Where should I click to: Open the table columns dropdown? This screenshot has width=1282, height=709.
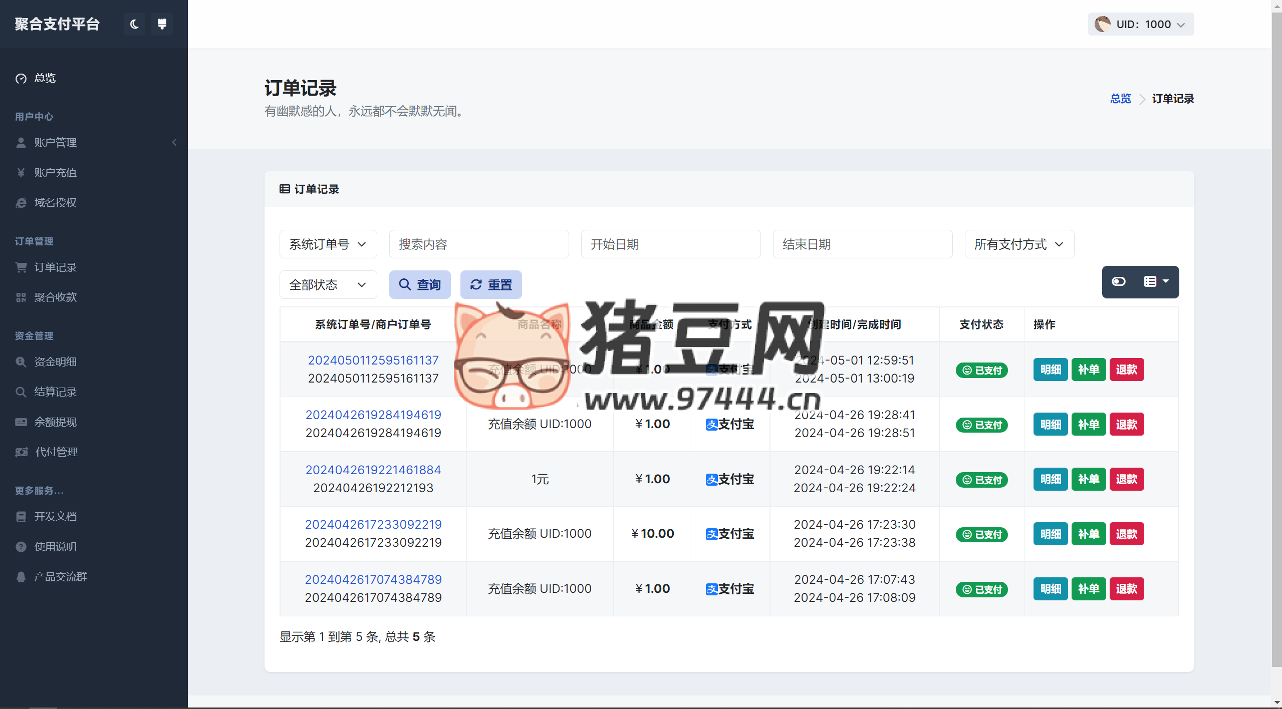(x=1157, y=282)
